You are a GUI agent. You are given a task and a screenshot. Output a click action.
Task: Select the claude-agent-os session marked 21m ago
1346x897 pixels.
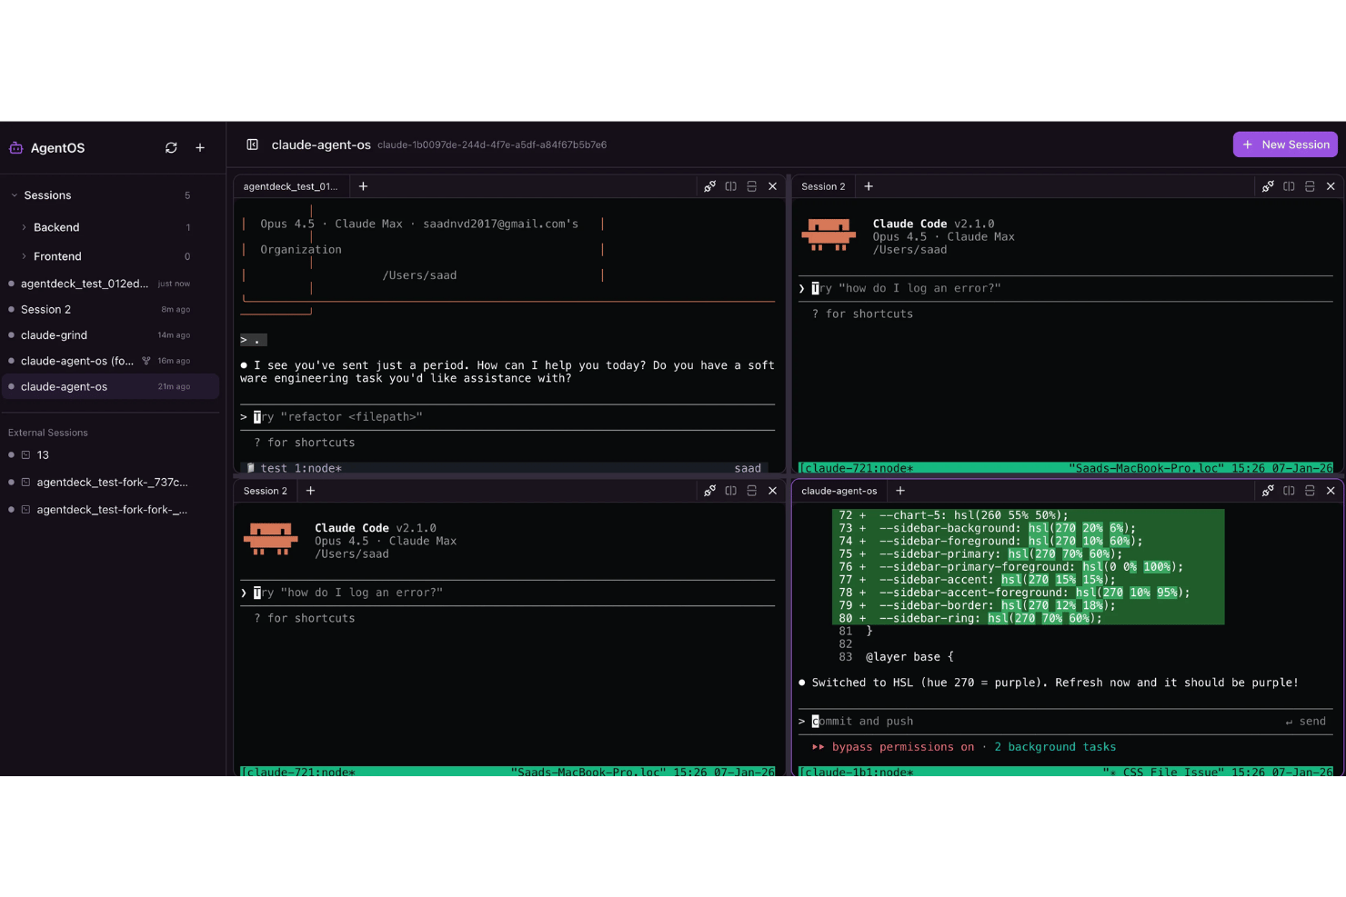click(x=109, y=386)
